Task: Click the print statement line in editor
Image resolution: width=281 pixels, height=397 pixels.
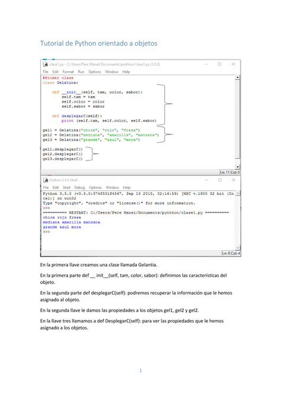Action: click(x=109, y=120)
